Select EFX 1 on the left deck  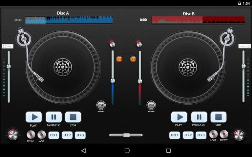53,135
